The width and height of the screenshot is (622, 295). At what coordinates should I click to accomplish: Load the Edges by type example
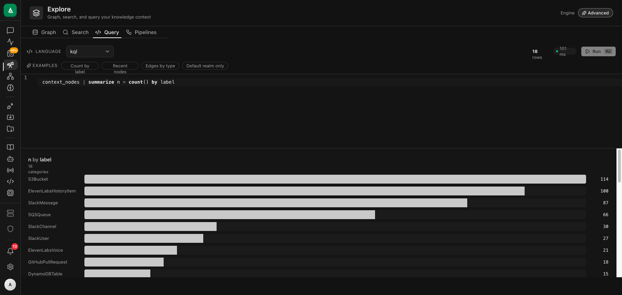[160, 66]
